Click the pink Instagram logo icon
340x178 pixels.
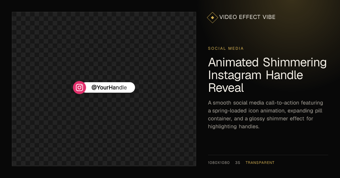coord(79,88)
